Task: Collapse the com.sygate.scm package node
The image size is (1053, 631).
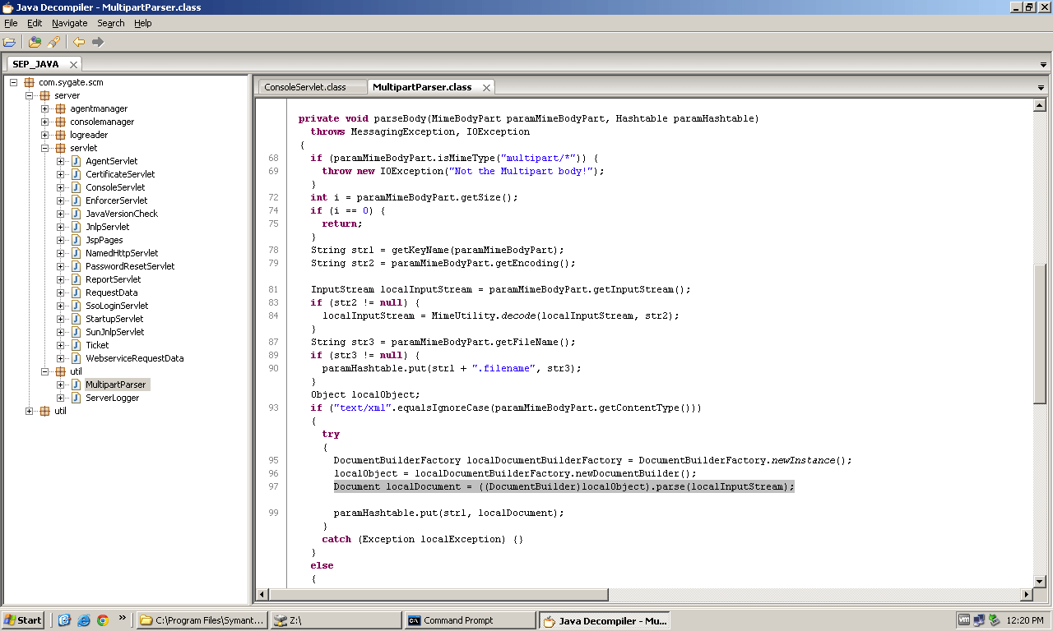Action: click(x=14, y=82)
